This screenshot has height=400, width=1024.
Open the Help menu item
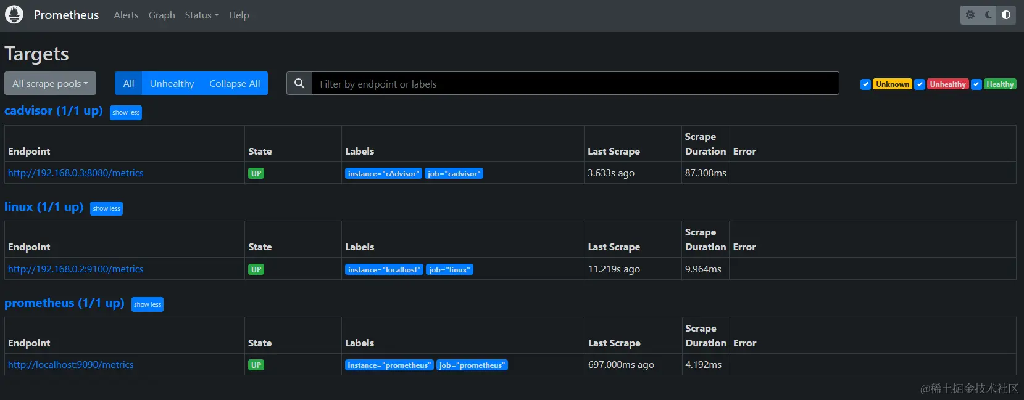[239, 15]
